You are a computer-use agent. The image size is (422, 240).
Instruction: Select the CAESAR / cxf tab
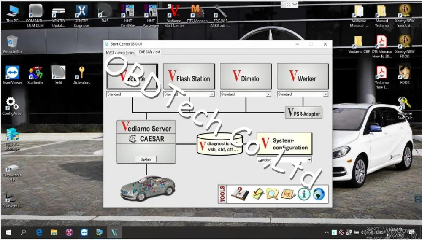(x=149, y=52)
